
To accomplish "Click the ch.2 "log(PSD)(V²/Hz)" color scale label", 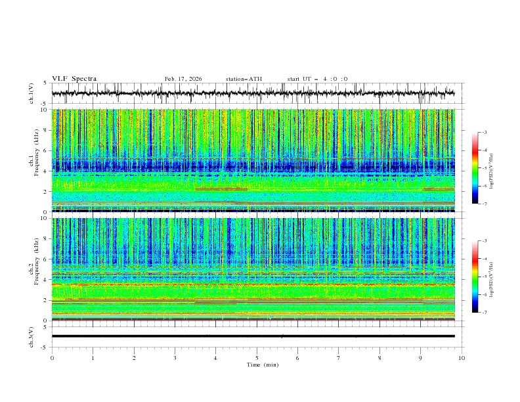I will (492, 279).
